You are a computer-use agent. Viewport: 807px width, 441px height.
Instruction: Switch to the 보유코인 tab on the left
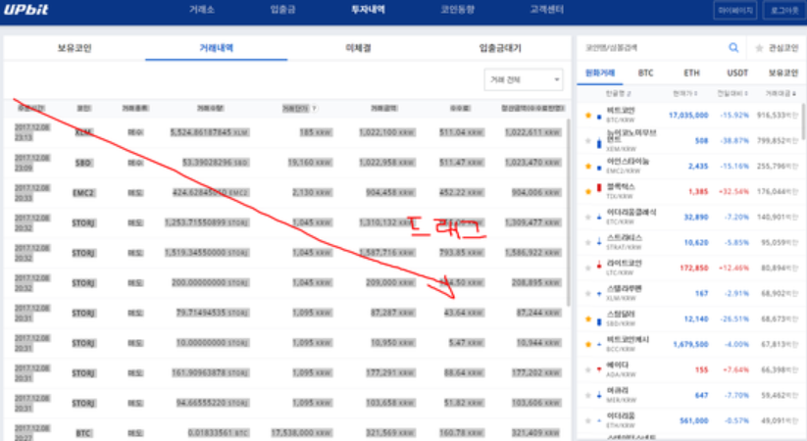pos(75,48)
